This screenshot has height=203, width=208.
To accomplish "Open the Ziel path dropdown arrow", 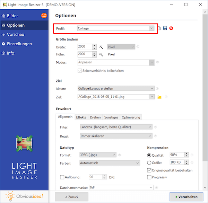I will 152,97.
